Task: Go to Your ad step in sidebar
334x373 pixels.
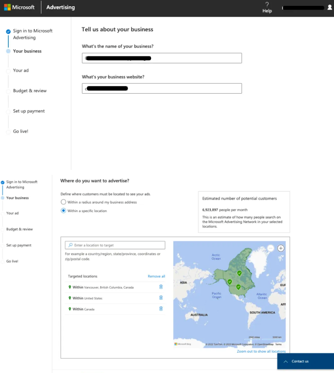Action: (x=21, y=70)
